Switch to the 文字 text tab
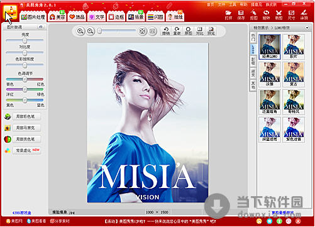Screen dimensions: 315x227 pos(96,17)
